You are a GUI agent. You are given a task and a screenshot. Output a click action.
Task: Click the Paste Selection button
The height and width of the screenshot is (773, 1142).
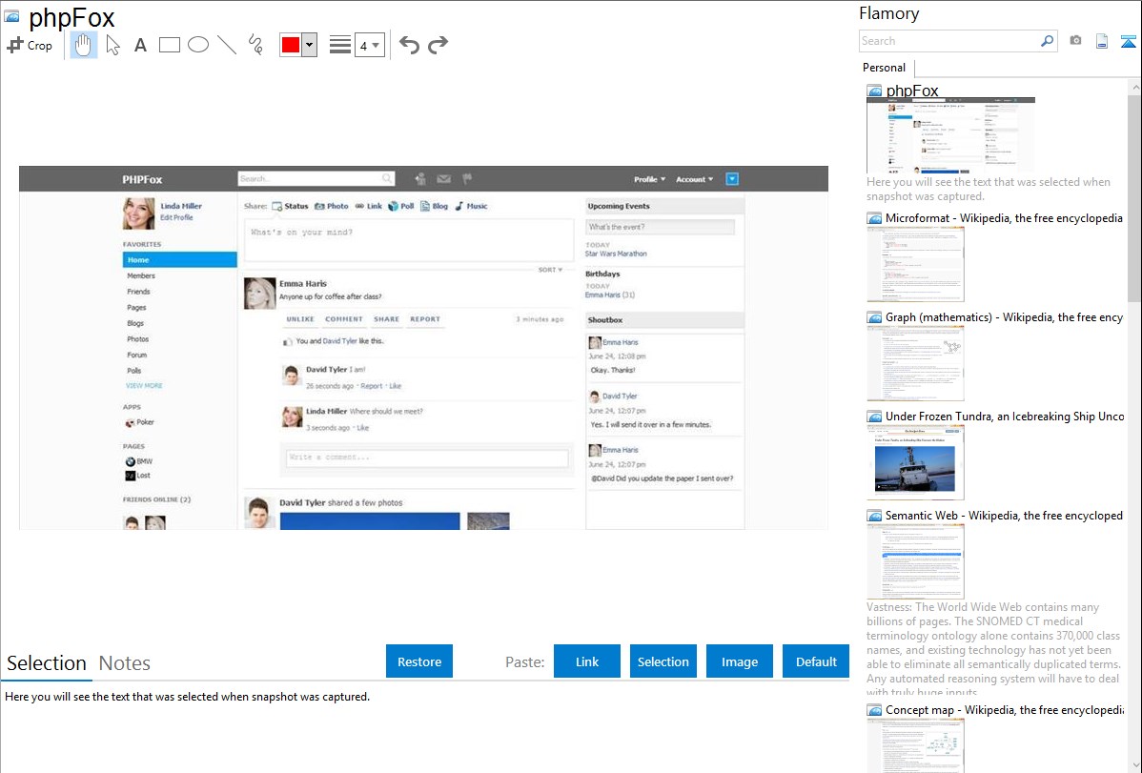point(663,661)
